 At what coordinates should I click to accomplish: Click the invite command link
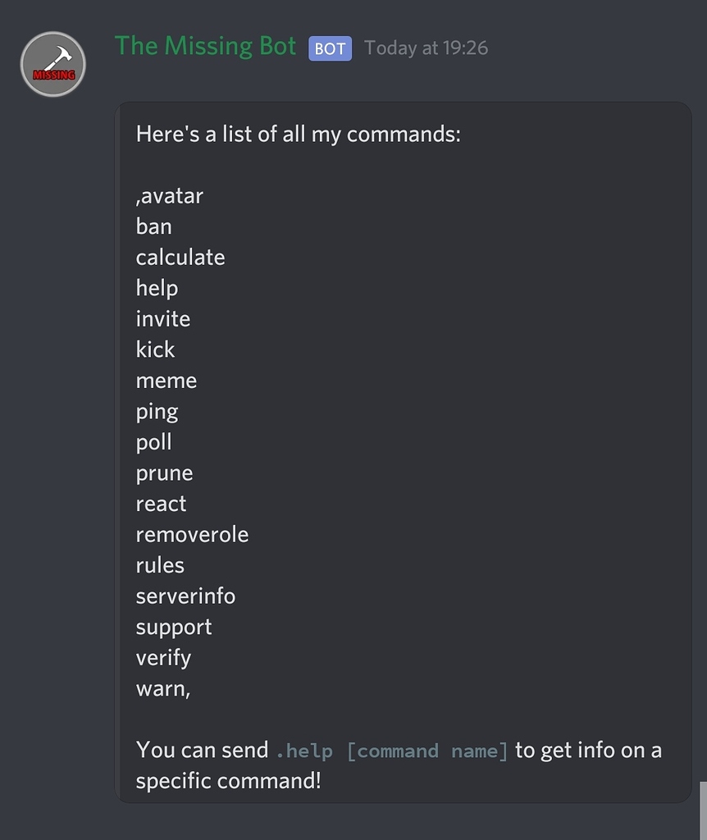[x=162, y=318]
